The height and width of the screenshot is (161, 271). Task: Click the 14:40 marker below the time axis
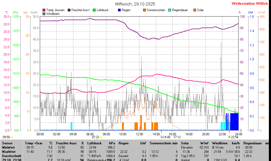pyautogui.click(x=162, y=137)
